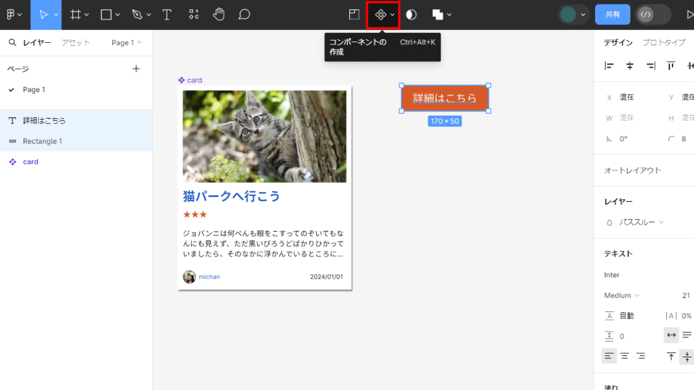Click the rotation 0° field
Screen dimensions: 694x390
point(627,139)
